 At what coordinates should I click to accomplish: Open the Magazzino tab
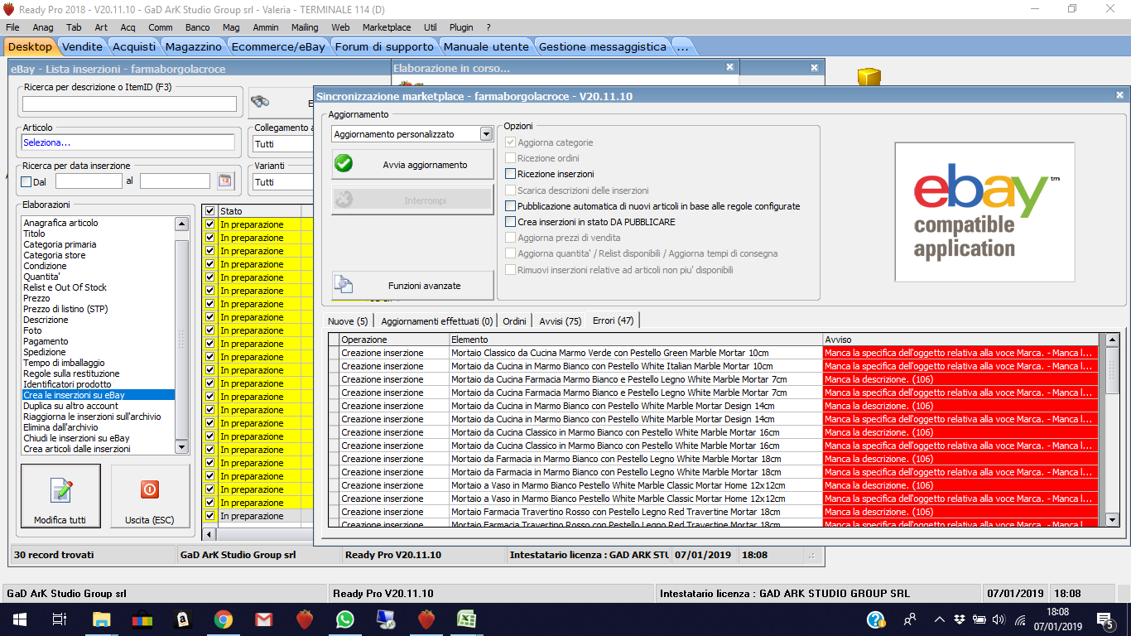193,46
